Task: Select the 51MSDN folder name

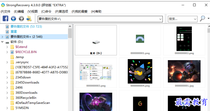Action: coord(22,108)
